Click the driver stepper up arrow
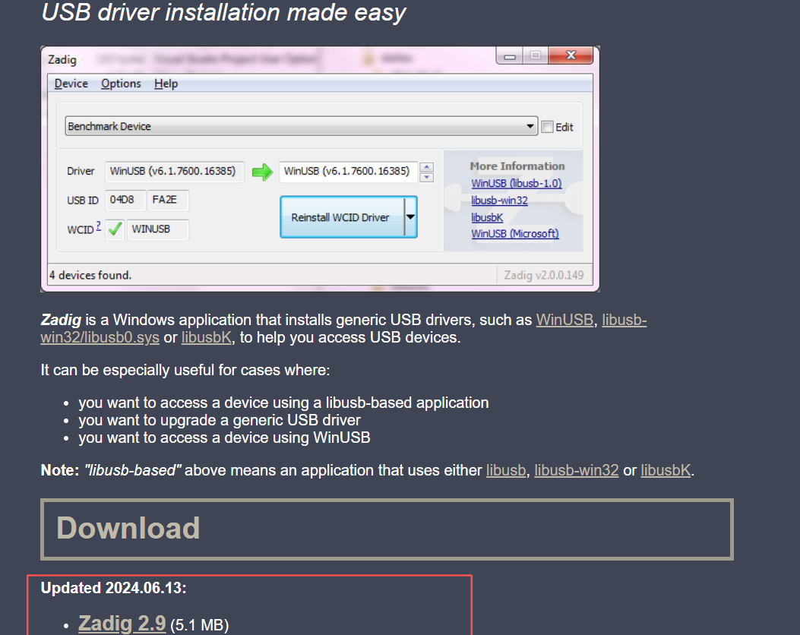The width and height of the screenshot is (800, 635). 427,167
